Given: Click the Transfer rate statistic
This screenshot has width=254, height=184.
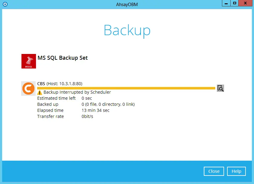Looking at the screenshot, I should 87,116.
